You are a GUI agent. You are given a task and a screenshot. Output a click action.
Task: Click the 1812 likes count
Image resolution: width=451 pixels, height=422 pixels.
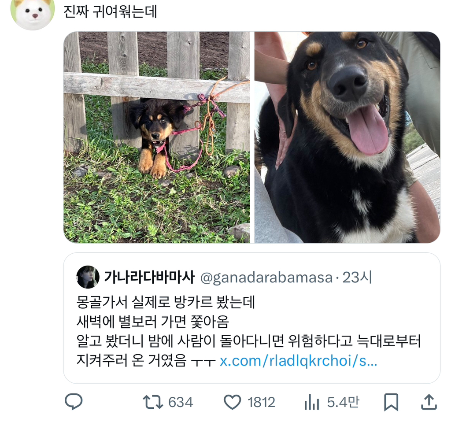click(x=262, y=402)
